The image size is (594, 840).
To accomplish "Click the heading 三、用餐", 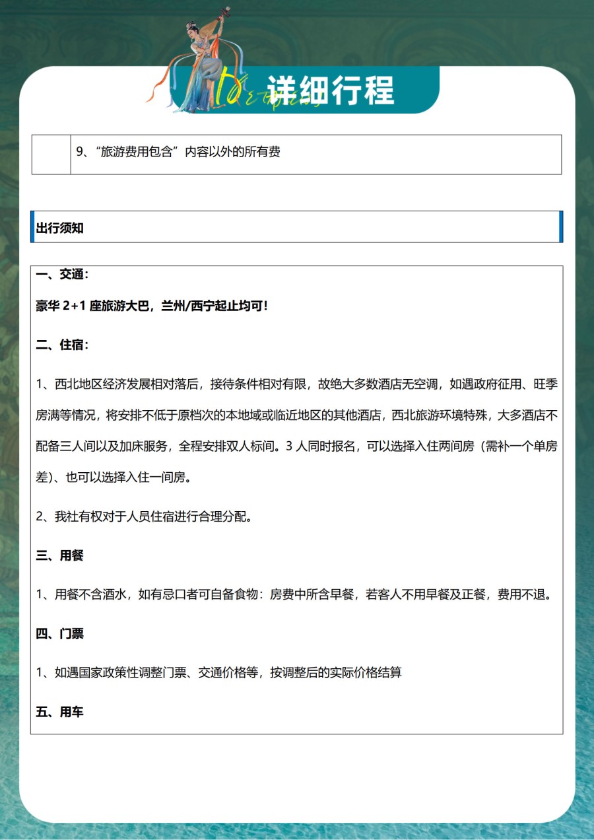I will click(x=60, y=555).
